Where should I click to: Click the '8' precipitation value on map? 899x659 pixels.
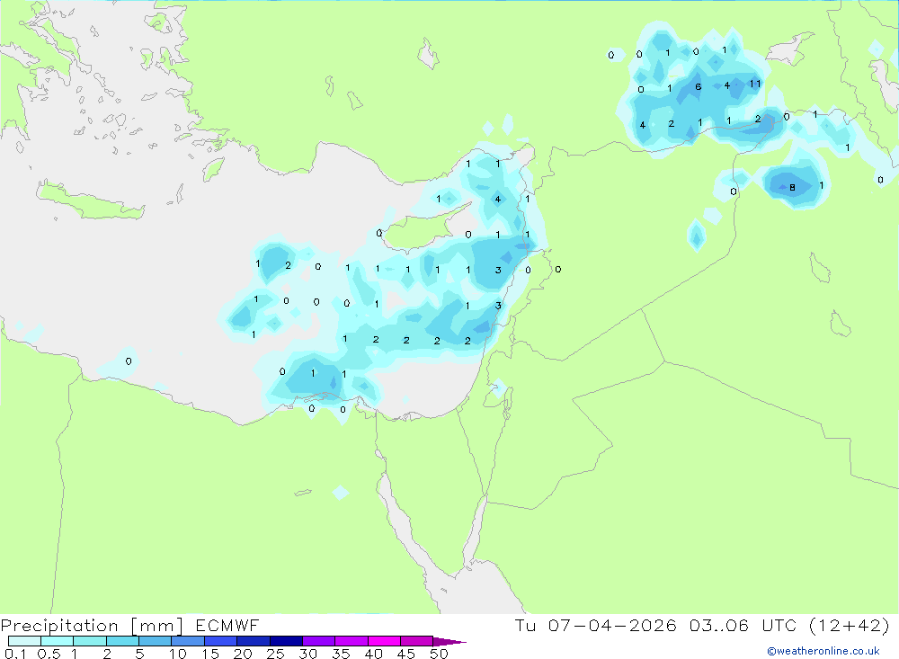pyautogui.click(x=792, y=188)
